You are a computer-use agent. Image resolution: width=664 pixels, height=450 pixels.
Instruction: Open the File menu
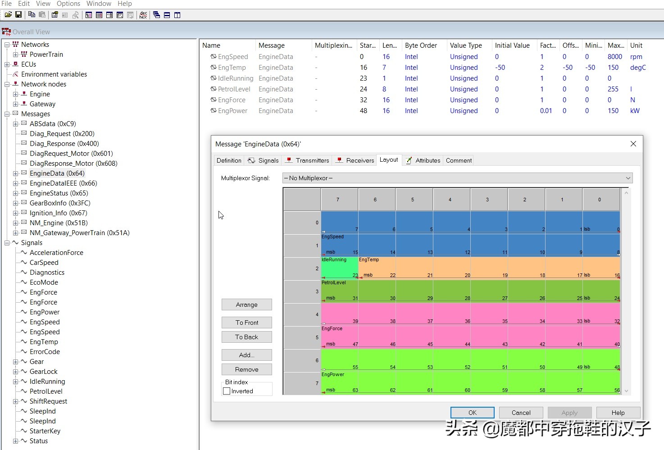7,4
